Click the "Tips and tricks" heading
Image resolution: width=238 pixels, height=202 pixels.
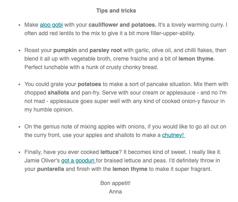116,11
